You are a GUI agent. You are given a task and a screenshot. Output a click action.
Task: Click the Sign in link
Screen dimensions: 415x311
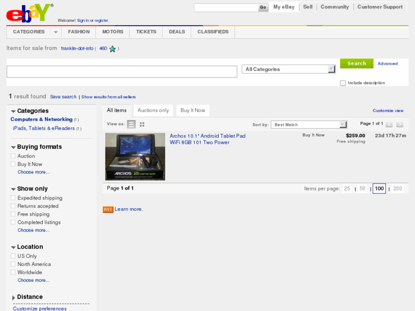tap(83, 21)
